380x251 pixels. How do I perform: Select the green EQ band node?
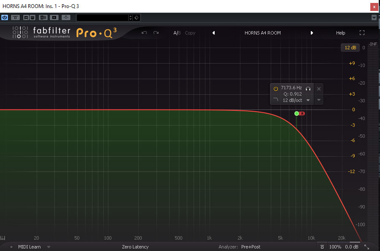296,114
